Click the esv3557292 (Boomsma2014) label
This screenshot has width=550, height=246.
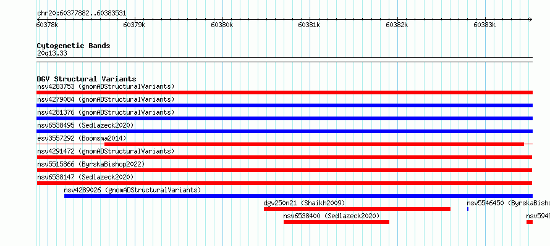[82, 138]
